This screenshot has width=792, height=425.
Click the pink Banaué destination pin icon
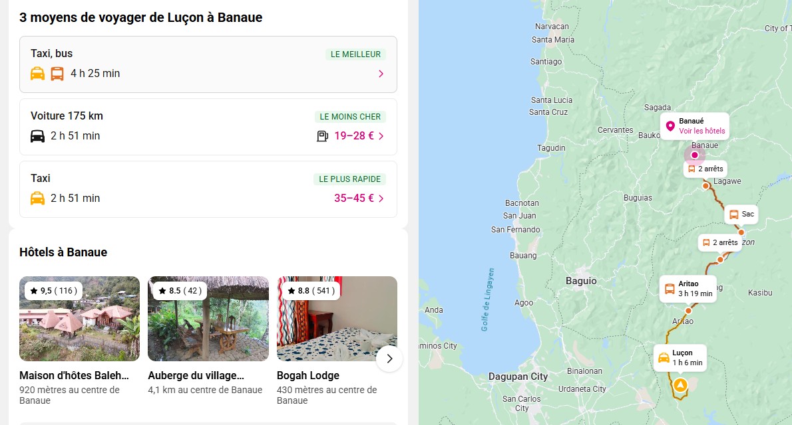[670, 126]
